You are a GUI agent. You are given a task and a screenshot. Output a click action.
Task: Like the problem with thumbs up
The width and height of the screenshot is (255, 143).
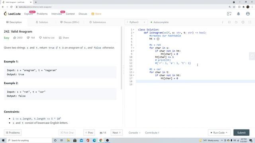click(x=15, y=38)
